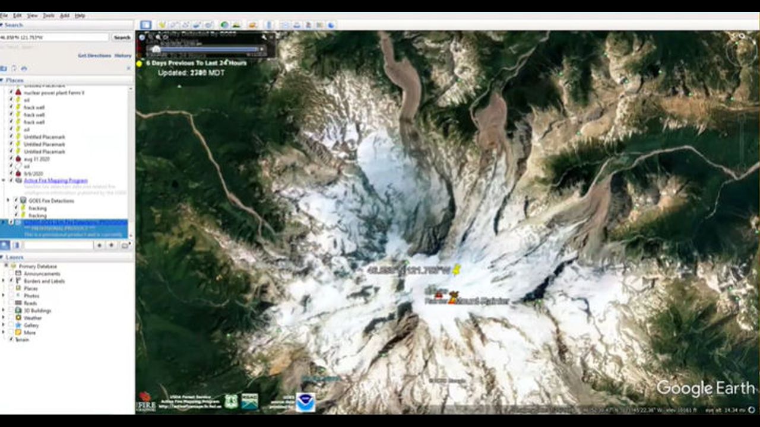Click the Add Polygon toolbar icon
The height and width of the screenshot is (427, 760).
173,25
